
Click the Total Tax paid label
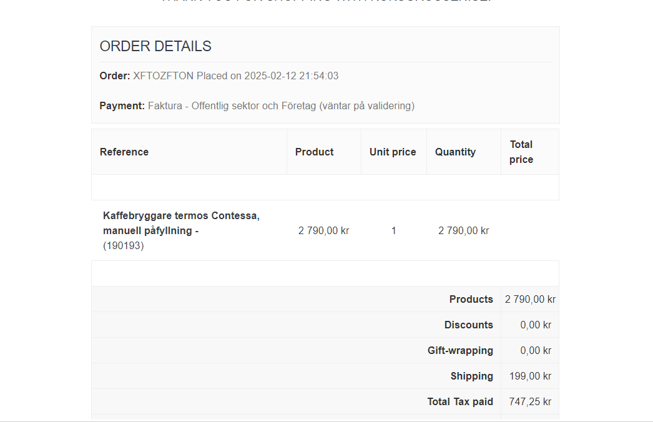pyautogui.click(x=460, y=401)
